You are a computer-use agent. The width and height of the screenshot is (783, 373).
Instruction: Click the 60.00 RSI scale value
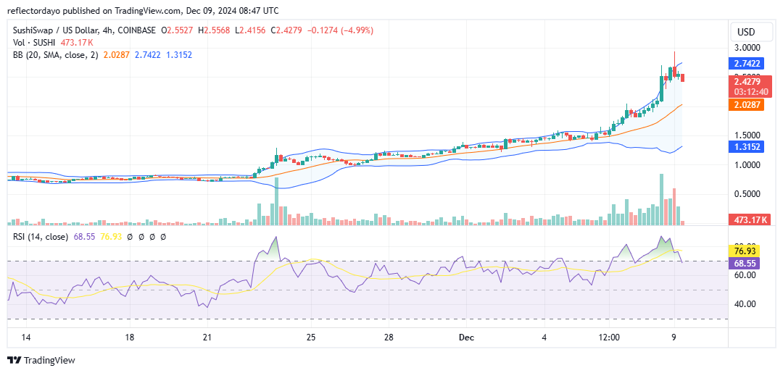pyautogui.click(x=745, y=274)
